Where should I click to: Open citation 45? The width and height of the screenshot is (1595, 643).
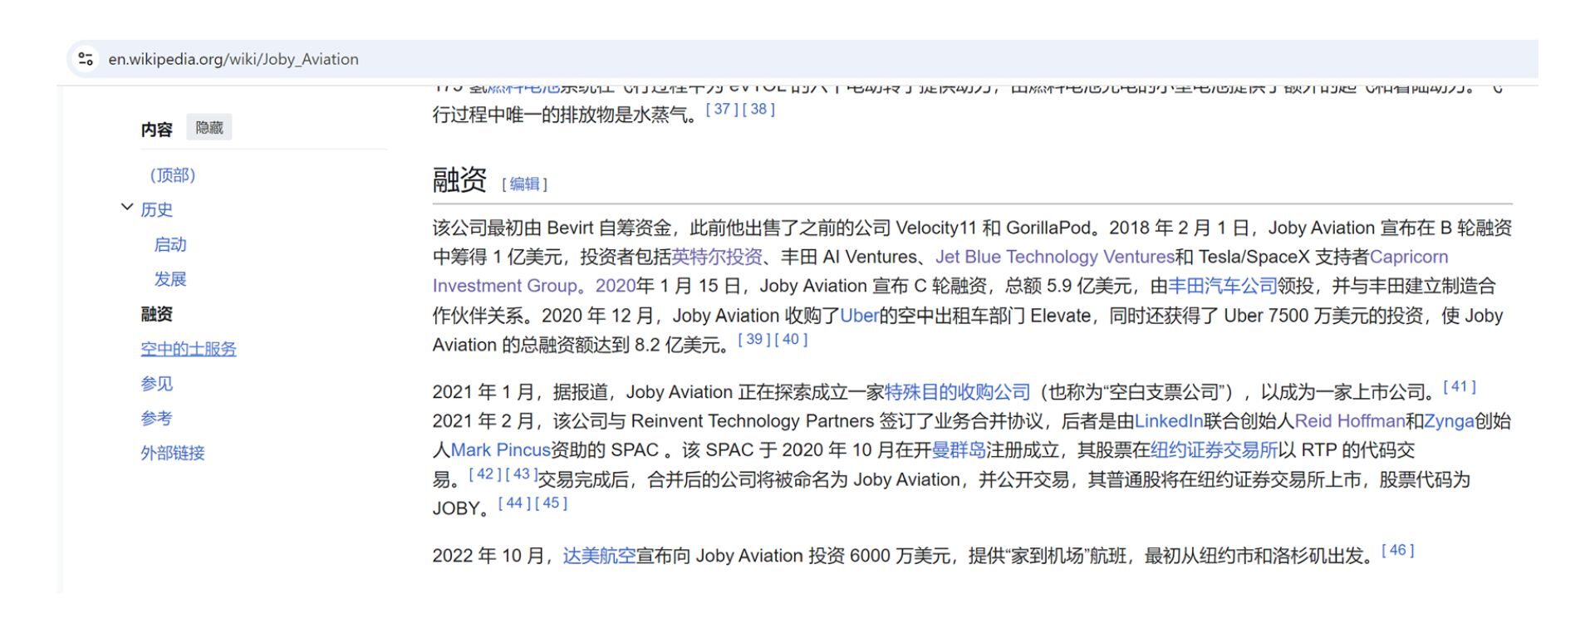pos(551,503)
